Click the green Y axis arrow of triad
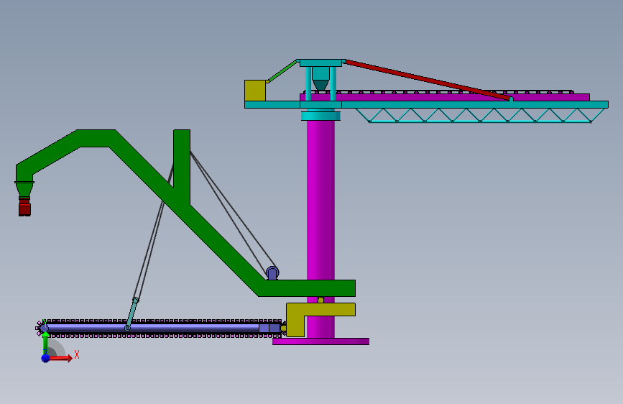Screen dimensions: 623x404 (45, 342)
